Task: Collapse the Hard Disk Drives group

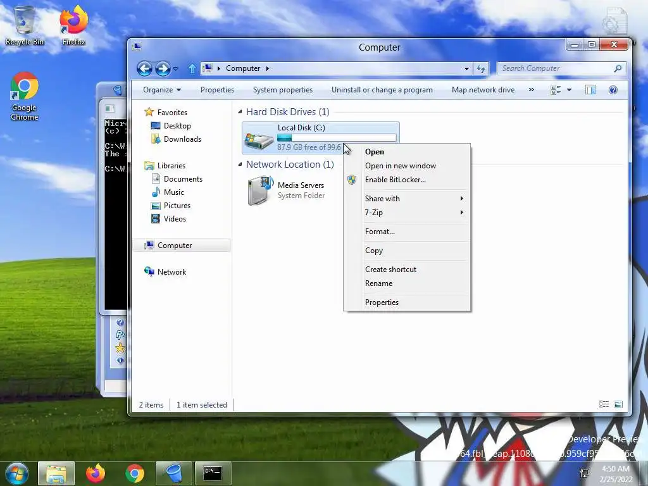Action: pos(240,112)
